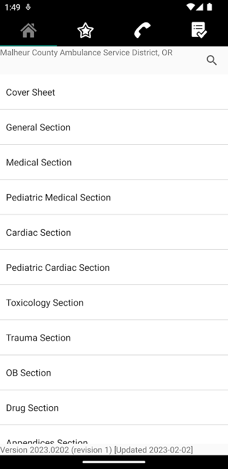The image size is (228, 469).
Task: Select Pediatric Cardiac Section
Action: pos(114,267)
